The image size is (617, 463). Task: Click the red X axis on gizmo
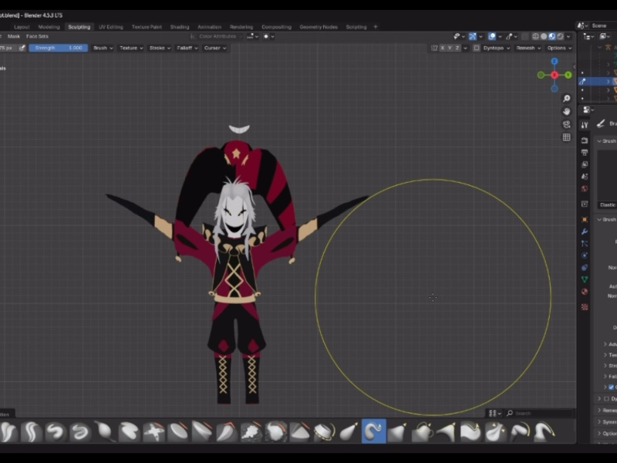pos(555,75)
